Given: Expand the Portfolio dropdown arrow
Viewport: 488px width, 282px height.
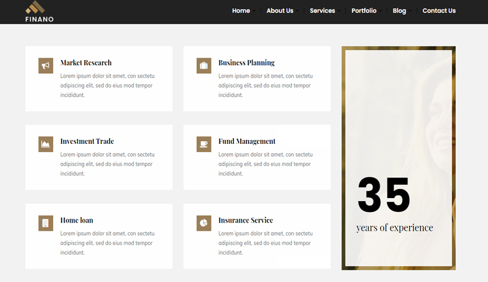Looking at the screenshot, I should tap(381, 11).
